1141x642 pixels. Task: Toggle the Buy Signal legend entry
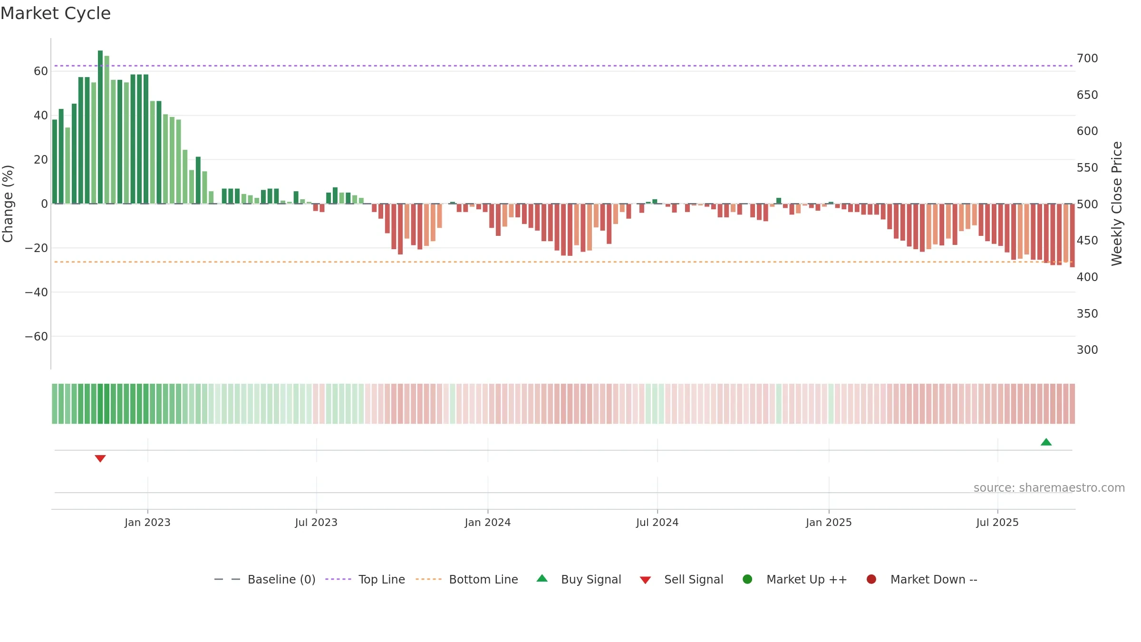point(579,579)
